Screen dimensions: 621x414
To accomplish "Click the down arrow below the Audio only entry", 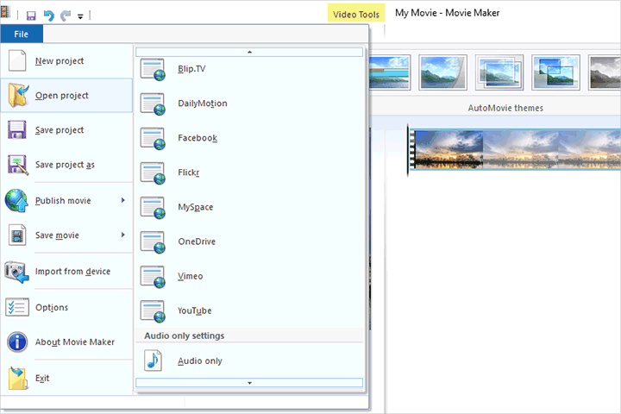I will [249, 383].
